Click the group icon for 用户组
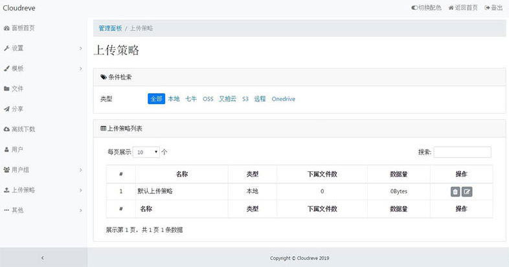The image size is (509, 267). 6,169
